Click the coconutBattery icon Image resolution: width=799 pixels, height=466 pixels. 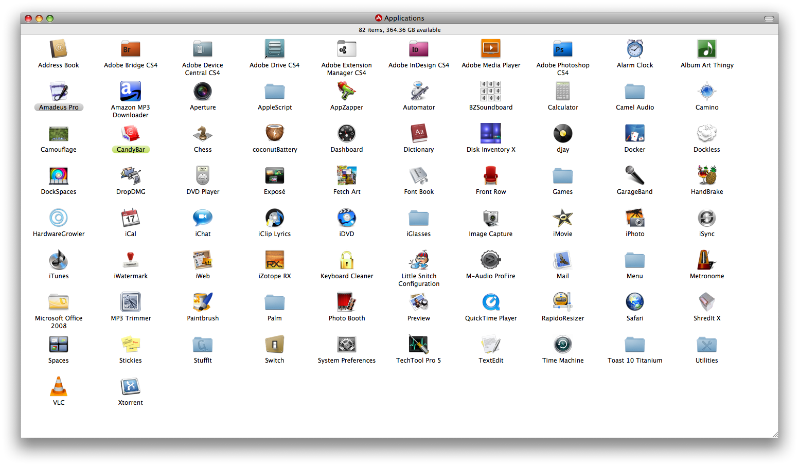[275, 133]
